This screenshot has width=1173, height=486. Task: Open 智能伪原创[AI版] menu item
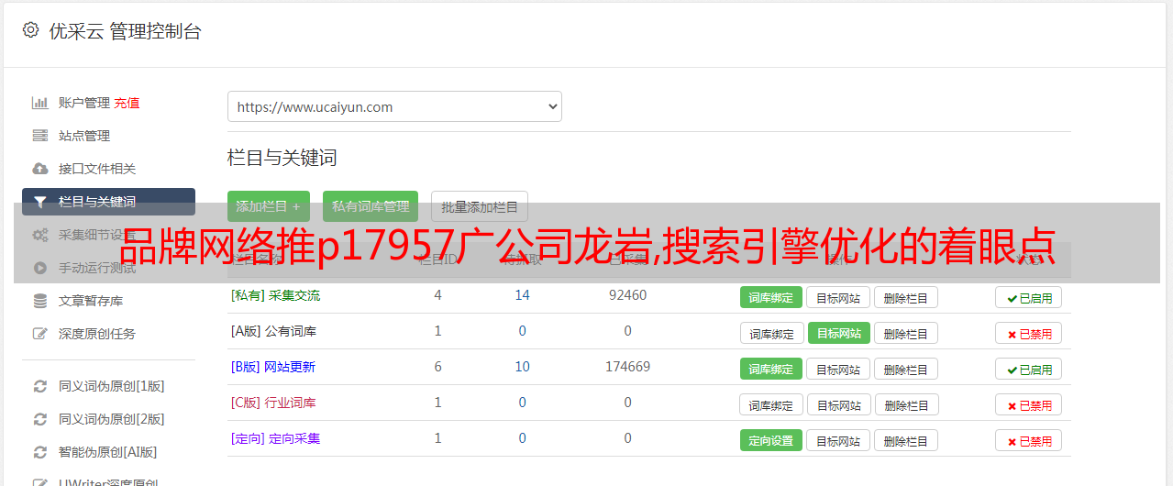point(108,452)
